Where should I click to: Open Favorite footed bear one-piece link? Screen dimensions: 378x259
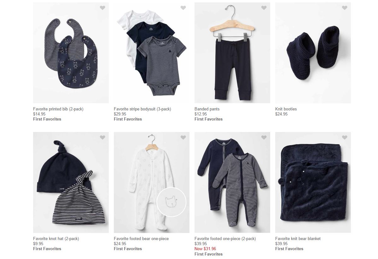[141, 239]
